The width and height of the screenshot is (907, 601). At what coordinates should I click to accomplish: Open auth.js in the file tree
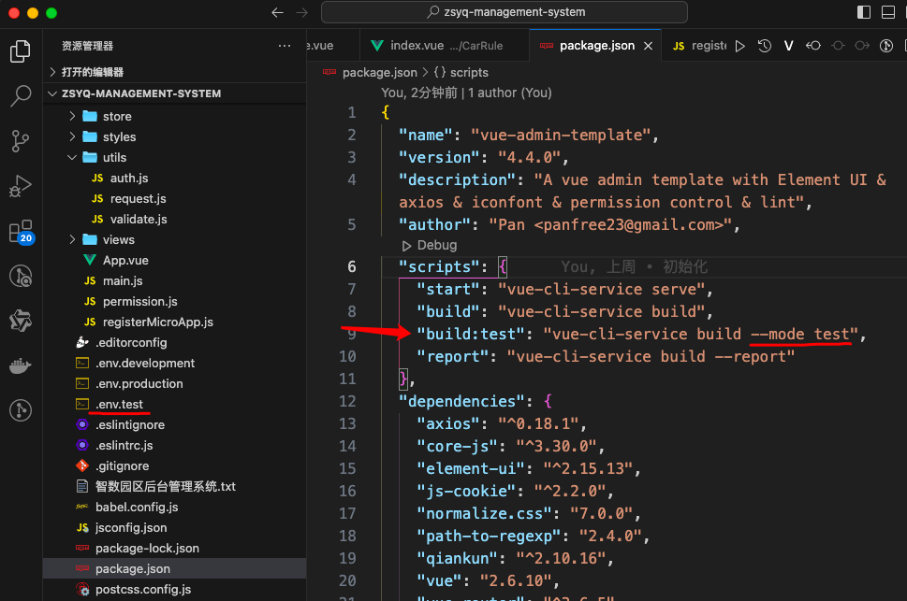[175, 178]
